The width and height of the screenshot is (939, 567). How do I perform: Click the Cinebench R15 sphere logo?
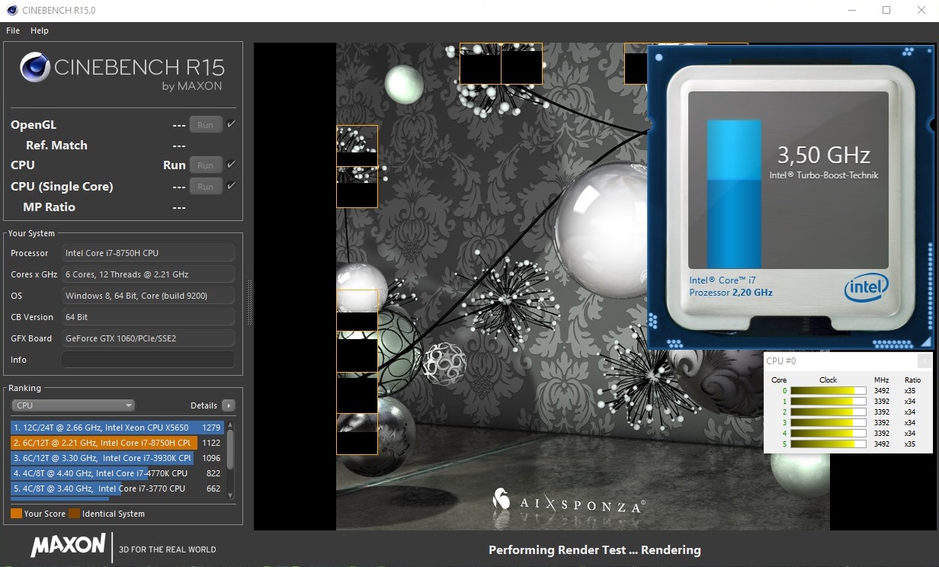35,67
